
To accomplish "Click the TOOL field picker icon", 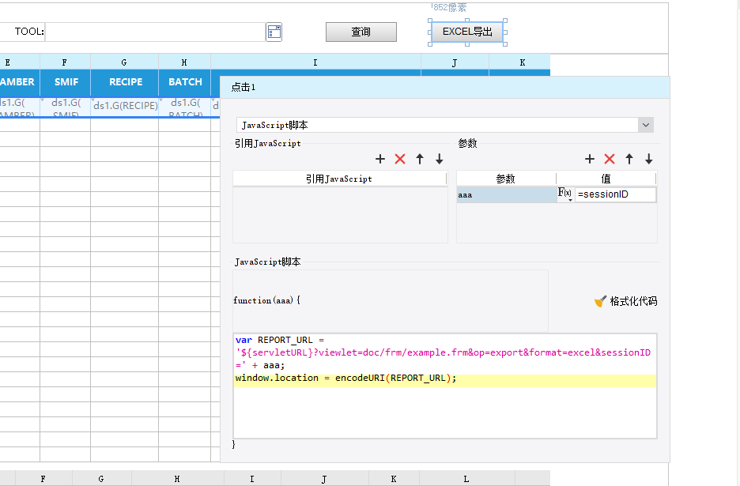I will [x=274, y=32].
